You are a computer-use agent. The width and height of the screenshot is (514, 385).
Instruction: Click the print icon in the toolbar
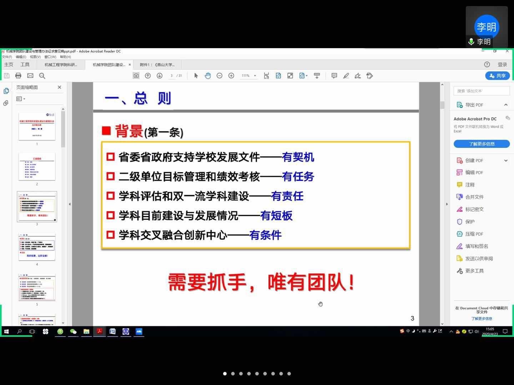point(18,76)
